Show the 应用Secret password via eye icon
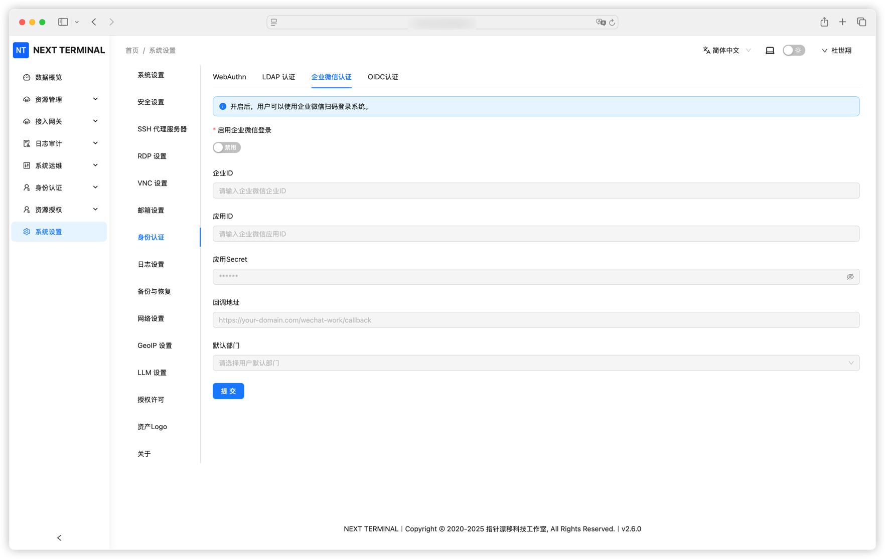Screen dimensions: 885x559 [x=850, y=277]
